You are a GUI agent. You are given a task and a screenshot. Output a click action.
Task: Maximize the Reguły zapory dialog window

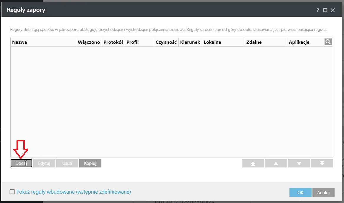325,10
